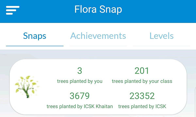
Task: Select 'trees planted by ICSK Khaitan' label
Action: pyautogui.click(x=80, y=106)
